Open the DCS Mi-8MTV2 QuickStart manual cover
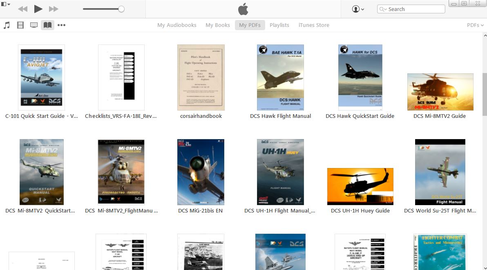This screenshot has height=270, width=487. 42,172
